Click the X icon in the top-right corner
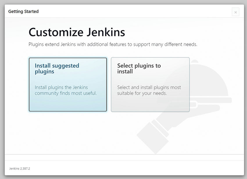Viewport: 247px width, 179px height. pos(235,12)
